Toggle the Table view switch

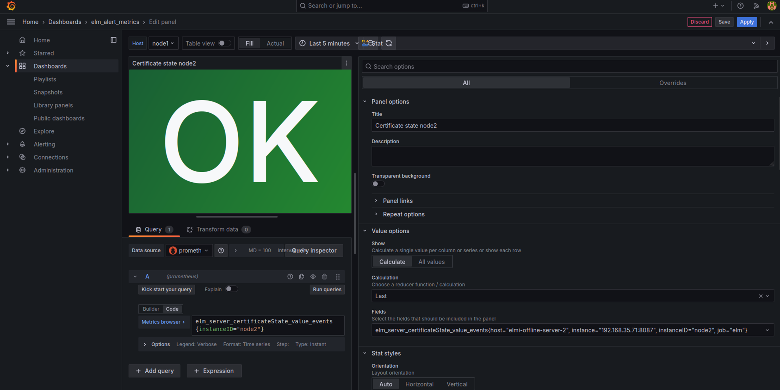(224, 43)
